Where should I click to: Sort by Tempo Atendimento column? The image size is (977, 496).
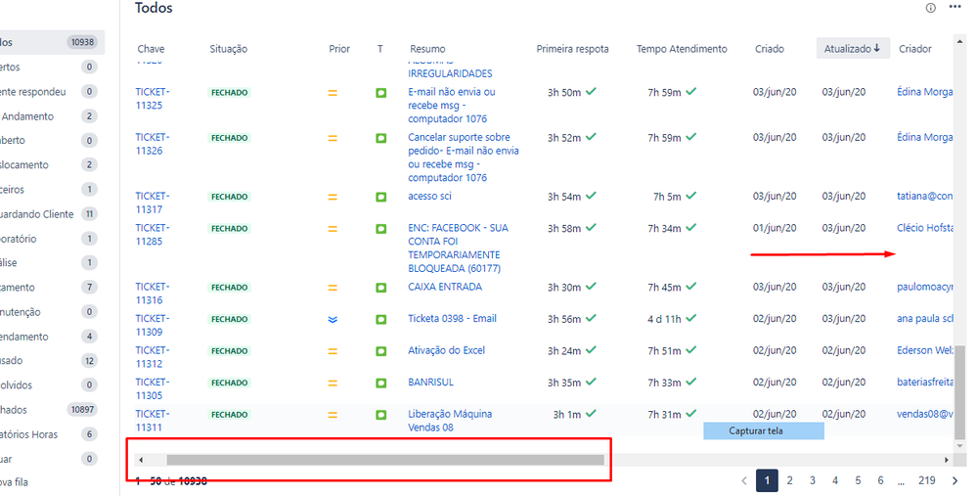pyautogui.click(x=682, y=49)
